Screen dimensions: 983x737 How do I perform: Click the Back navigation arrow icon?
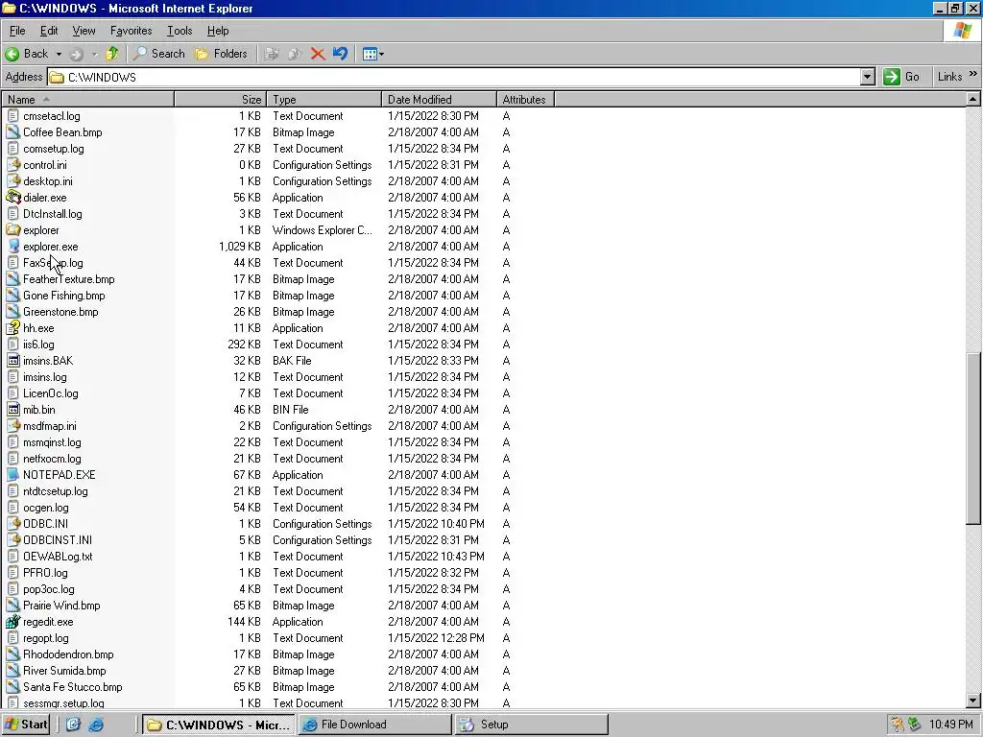[x=12, y=54]
